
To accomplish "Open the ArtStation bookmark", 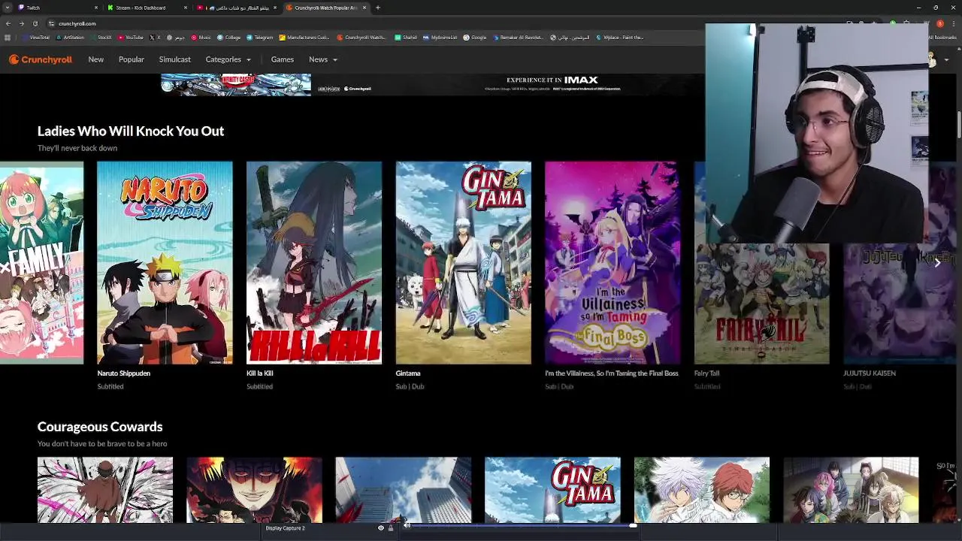I will tap(71, 37).
